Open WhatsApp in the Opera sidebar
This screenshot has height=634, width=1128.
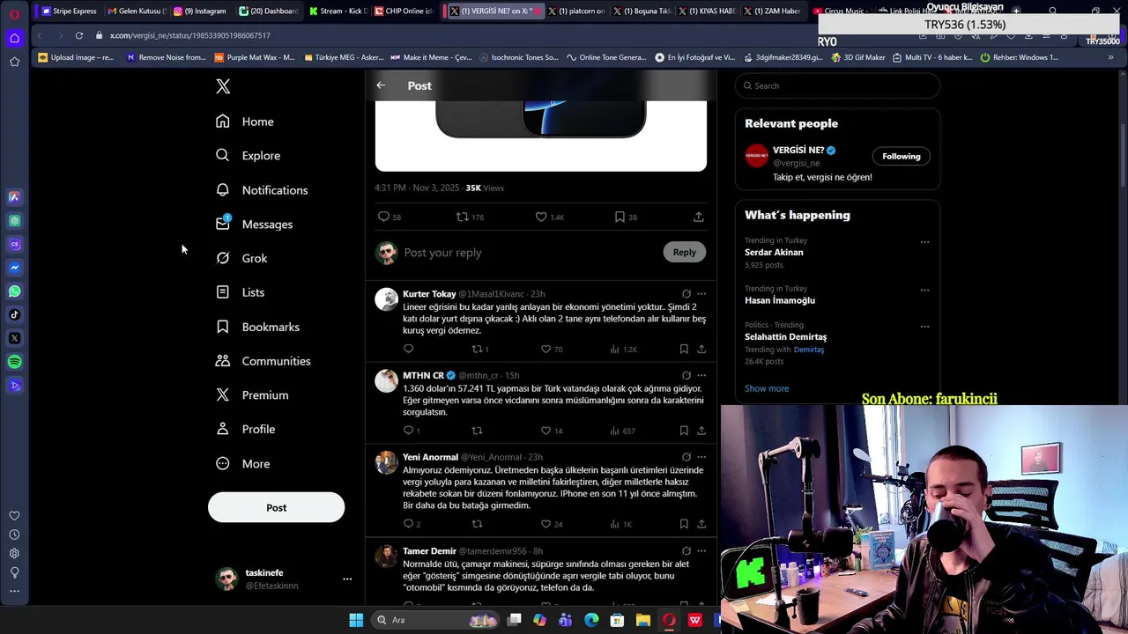(x=14, y=291)
